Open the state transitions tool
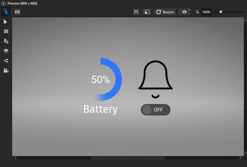247x167 pixels. point(6,61)
